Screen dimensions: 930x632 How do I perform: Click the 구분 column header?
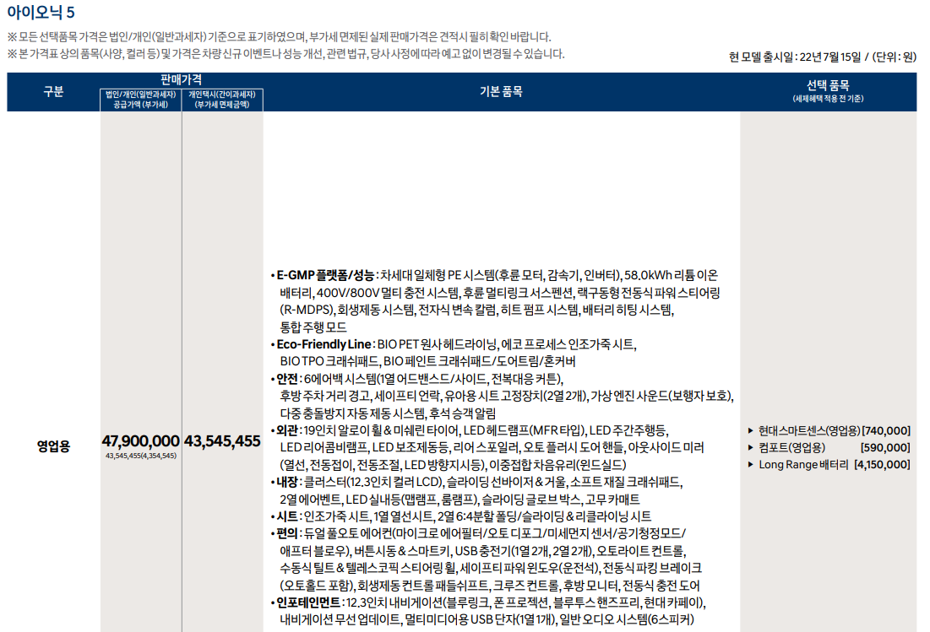[x=53, y=91]
